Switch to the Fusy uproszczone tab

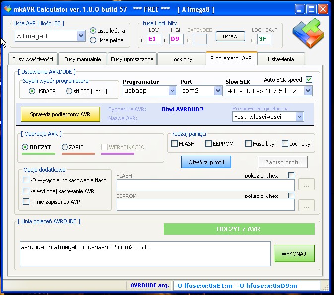(x=132, y=59)
